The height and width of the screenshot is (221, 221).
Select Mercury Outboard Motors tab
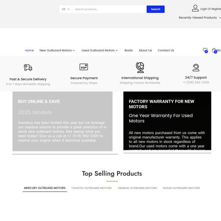[x=45, y=188]
